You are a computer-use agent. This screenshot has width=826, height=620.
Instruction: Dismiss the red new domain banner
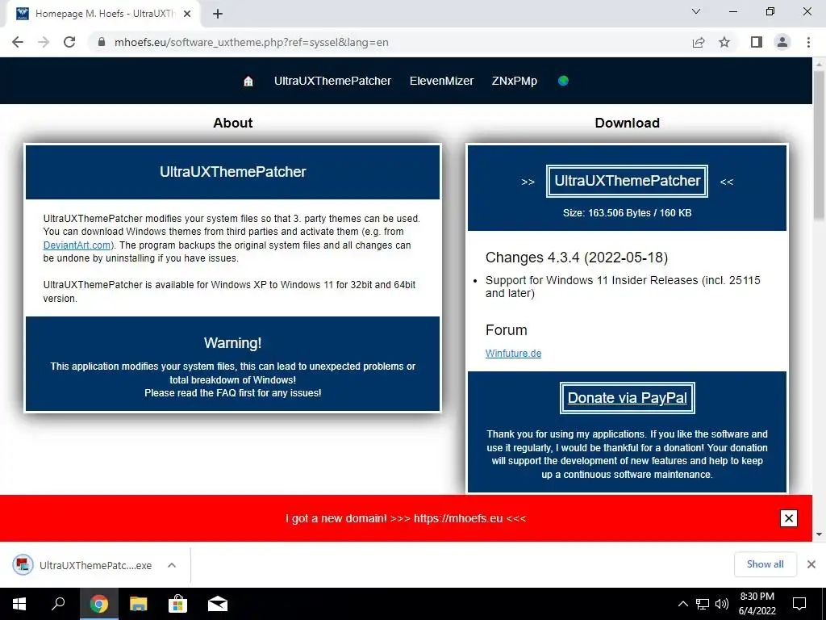click(789, 518)
